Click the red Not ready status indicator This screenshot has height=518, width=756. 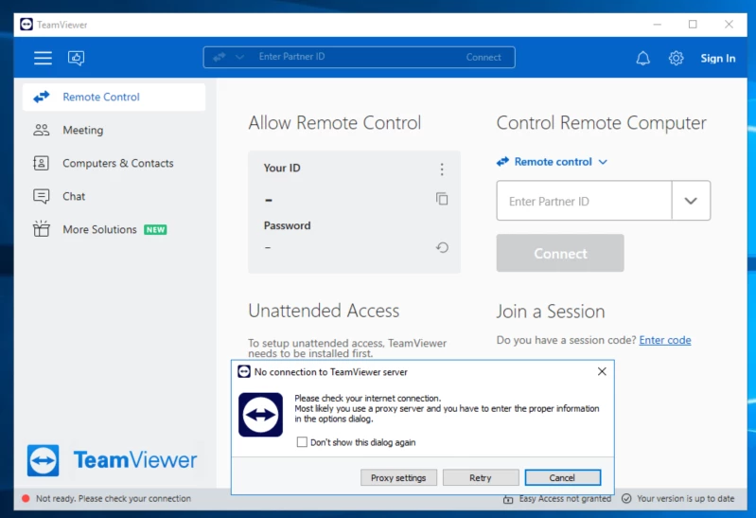click(x=26, y=499)
